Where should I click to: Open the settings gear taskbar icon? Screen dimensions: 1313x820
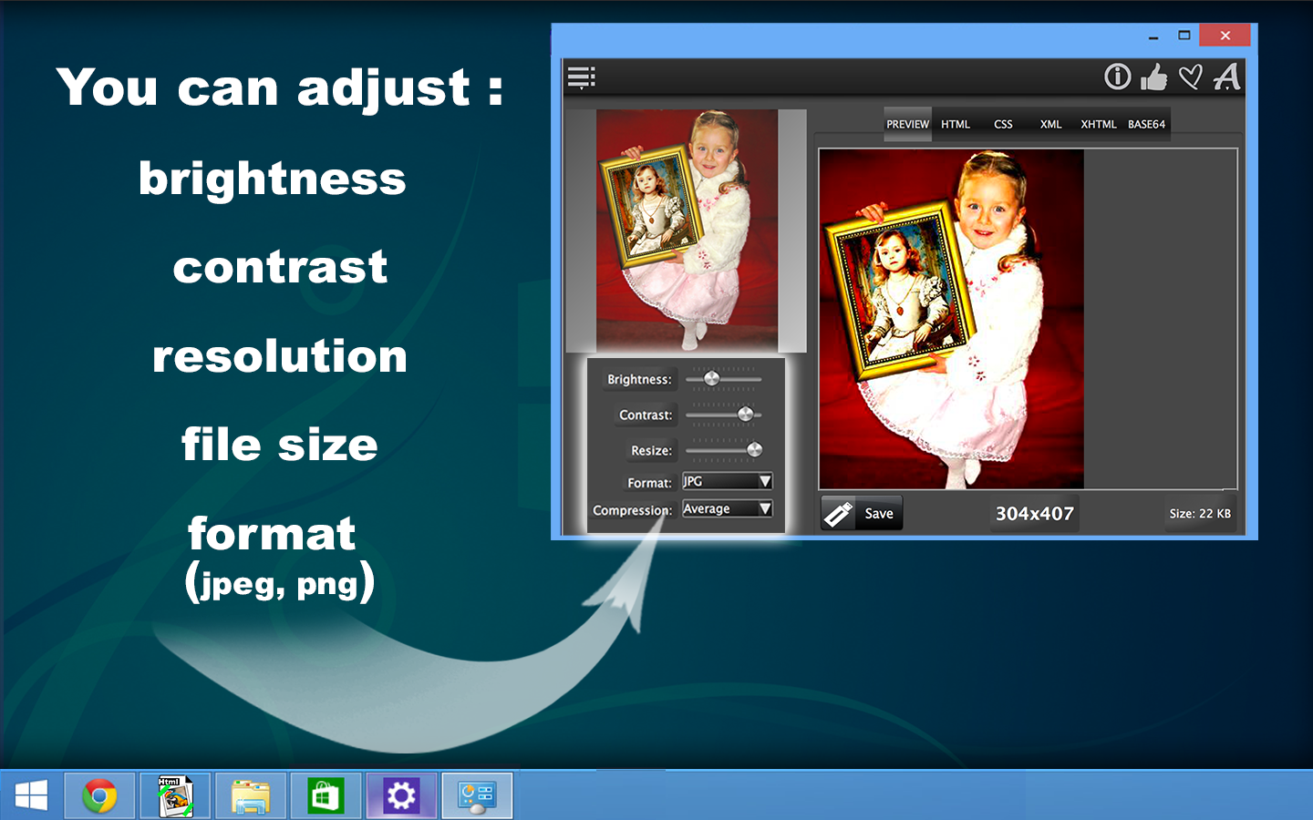pyautogui.click(x=401, y=796)
